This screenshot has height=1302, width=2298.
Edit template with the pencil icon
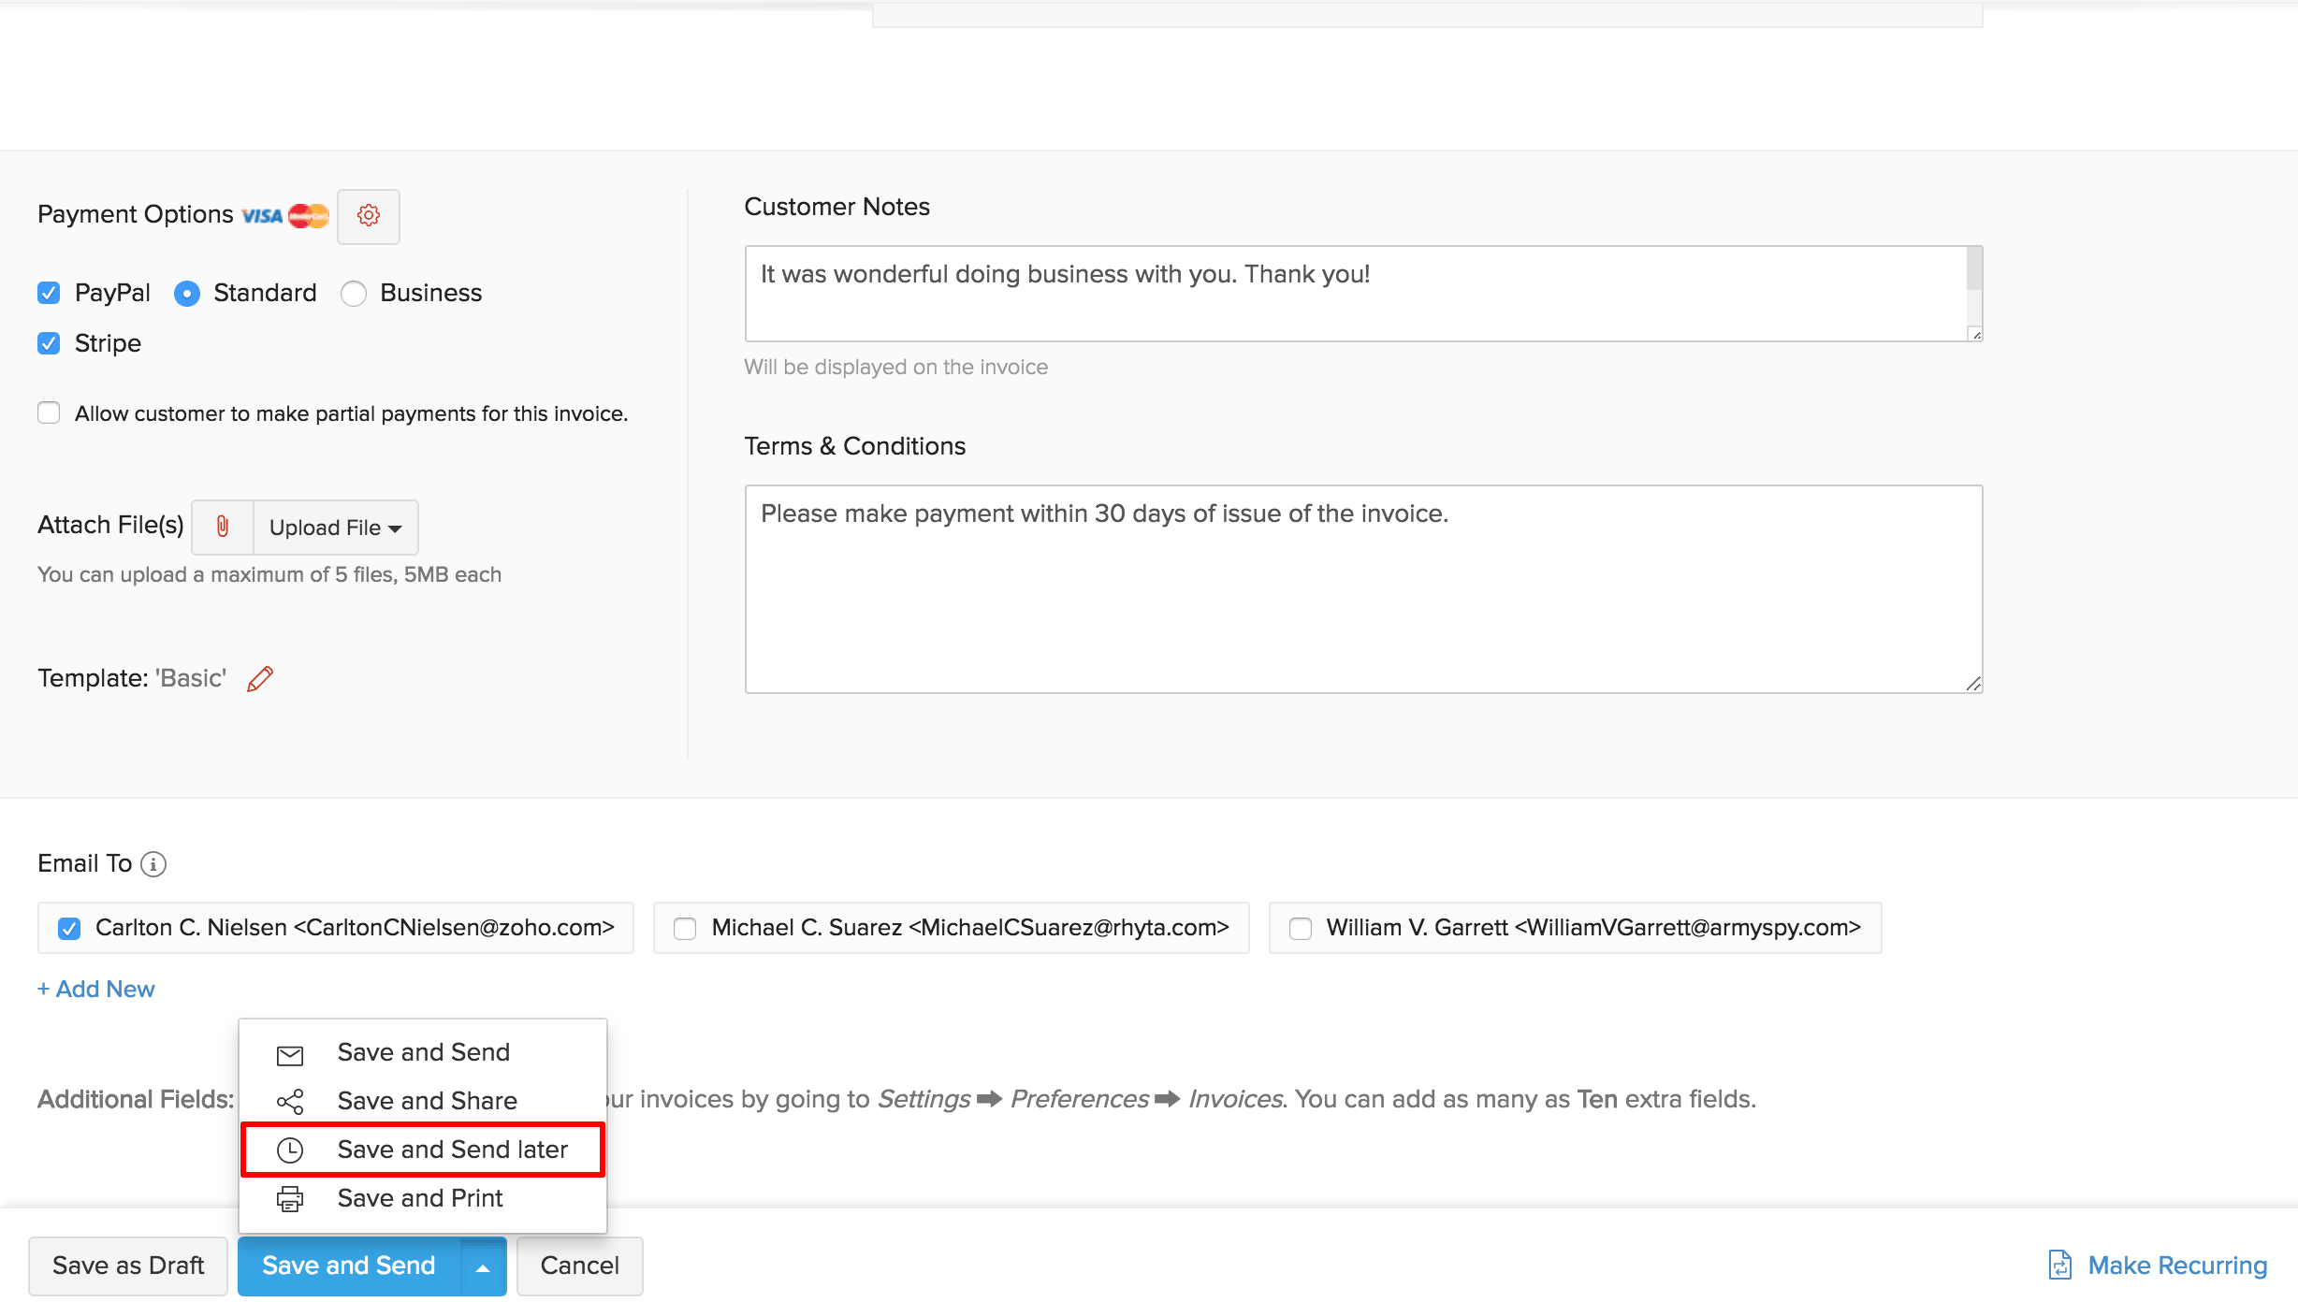[260, 678]
